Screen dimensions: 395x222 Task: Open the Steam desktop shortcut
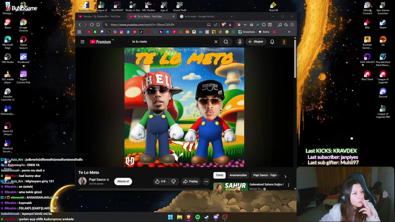click(x=383, y=24)
